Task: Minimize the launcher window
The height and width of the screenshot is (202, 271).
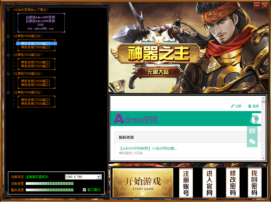Action: pos(257,6)
